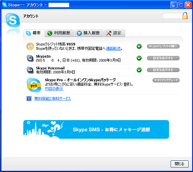Open the 購入履歴 tab
Viewport: 193px width, 172px height.
pyautogui.click(x=89, y=33)
